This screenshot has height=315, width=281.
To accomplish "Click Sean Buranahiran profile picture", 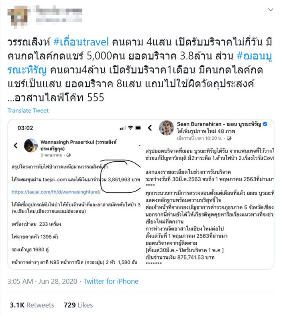I will 166,128.
